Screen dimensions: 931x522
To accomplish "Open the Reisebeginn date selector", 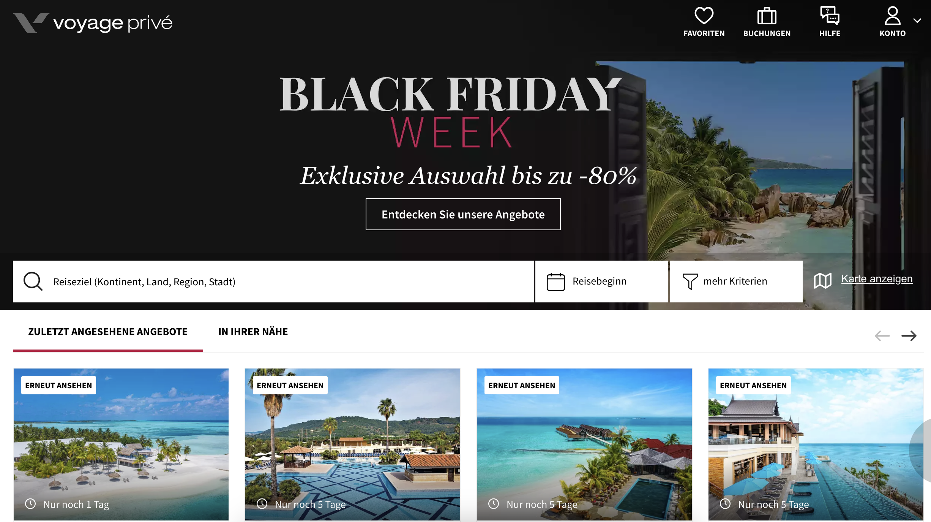I will tap(602, 282).
